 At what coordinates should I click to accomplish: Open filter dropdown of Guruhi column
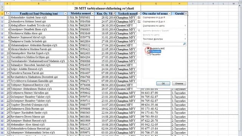[186, 14]
